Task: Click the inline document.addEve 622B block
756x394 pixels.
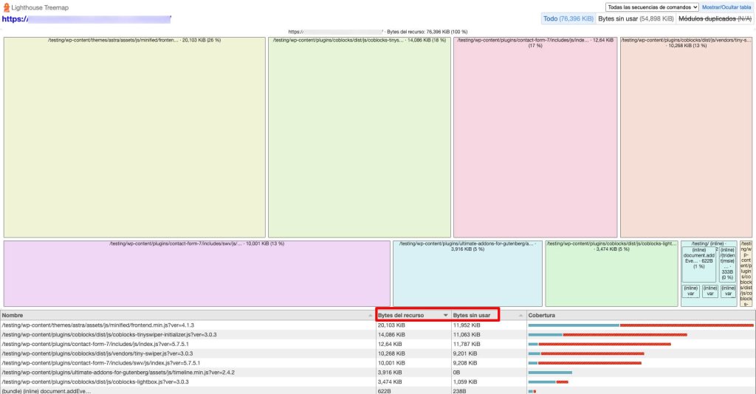Action: click(698, 264)
